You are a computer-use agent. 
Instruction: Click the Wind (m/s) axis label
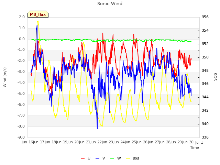coord(5,77)
